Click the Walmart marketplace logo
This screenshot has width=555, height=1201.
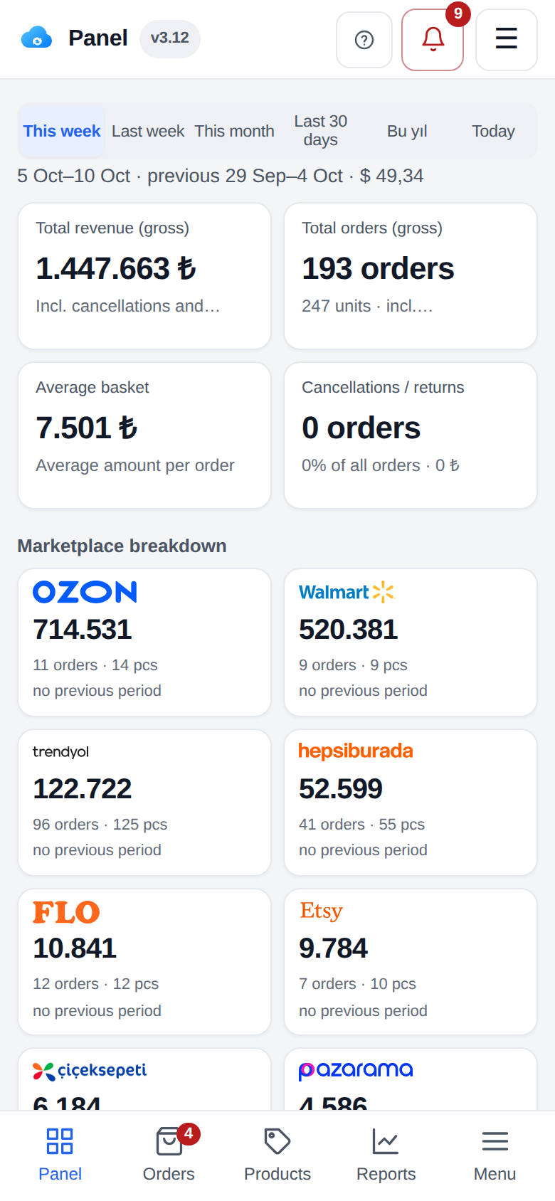(x=347, y=592)
